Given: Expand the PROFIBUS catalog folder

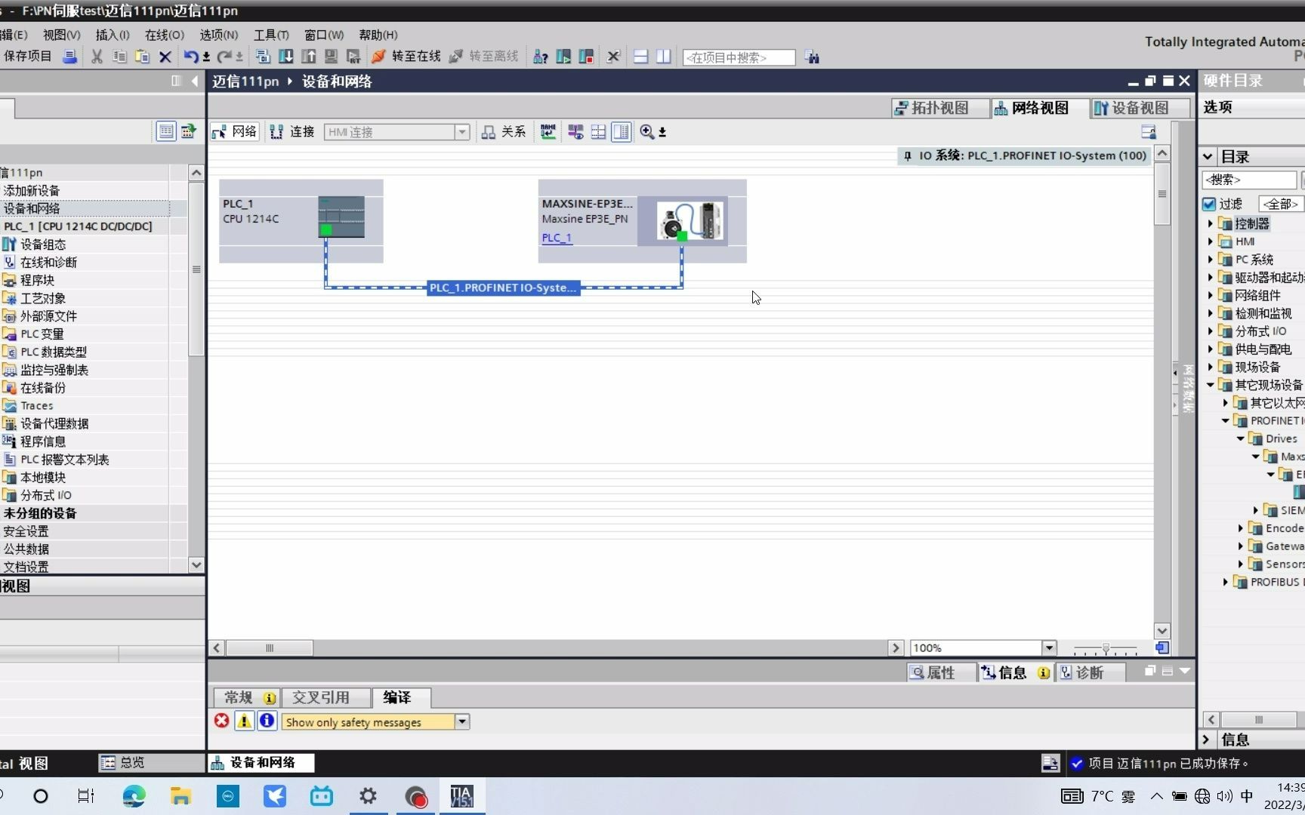Looking at the screenshot, I should point(1225,582).
